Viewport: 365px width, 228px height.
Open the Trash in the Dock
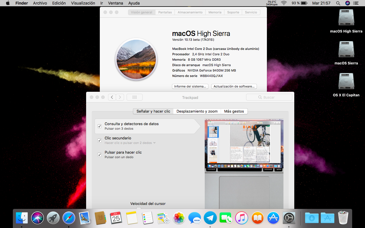343,218
